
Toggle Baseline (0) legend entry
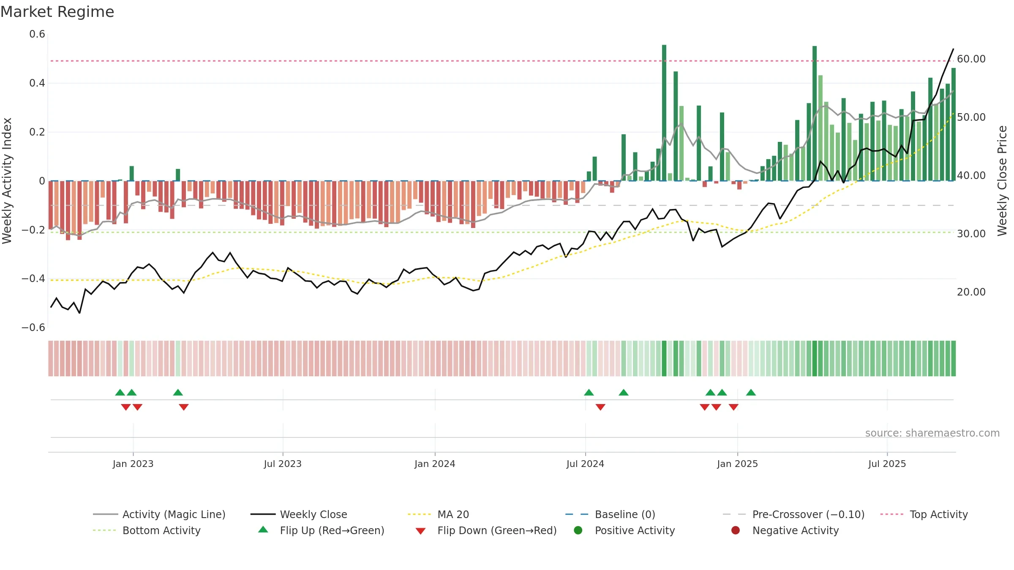point(610,514)
